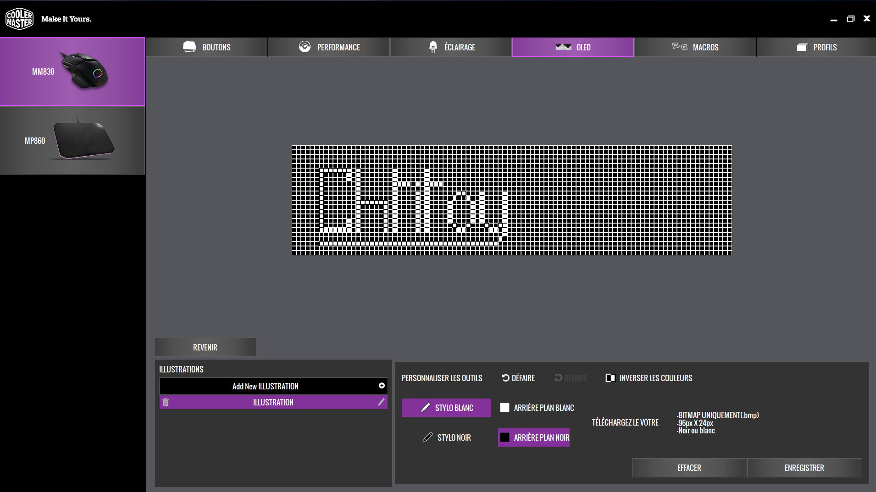The width and height of the screenshot is (876, 492).
Task: Open the Boutons tab
Action: [x=207, y=47]
